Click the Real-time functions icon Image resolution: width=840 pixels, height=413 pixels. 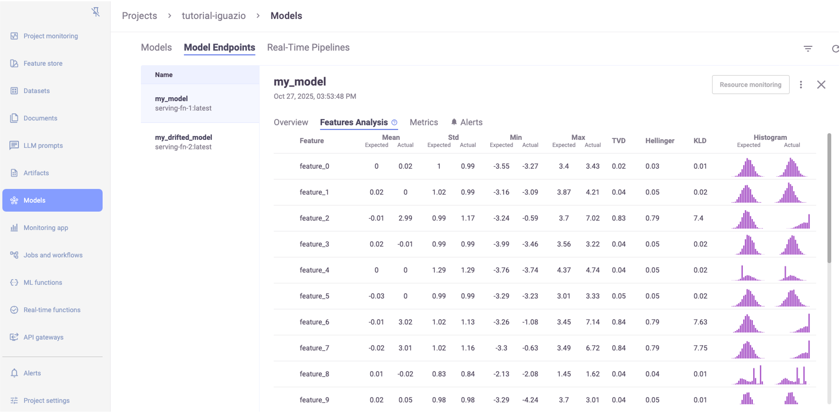14,310
